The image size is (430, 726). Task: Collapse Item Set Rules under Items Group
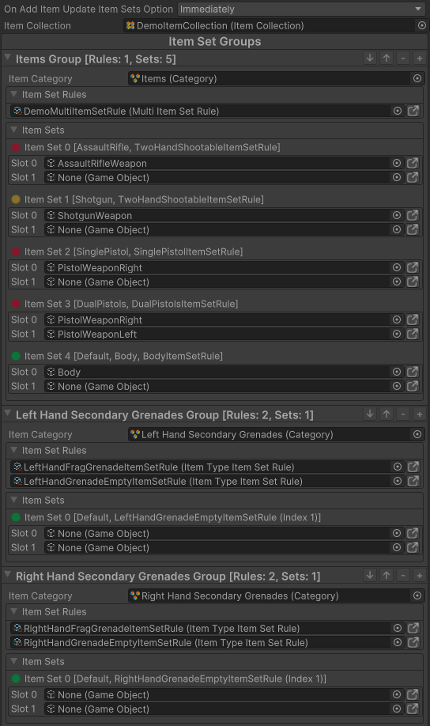pos(14,94)
